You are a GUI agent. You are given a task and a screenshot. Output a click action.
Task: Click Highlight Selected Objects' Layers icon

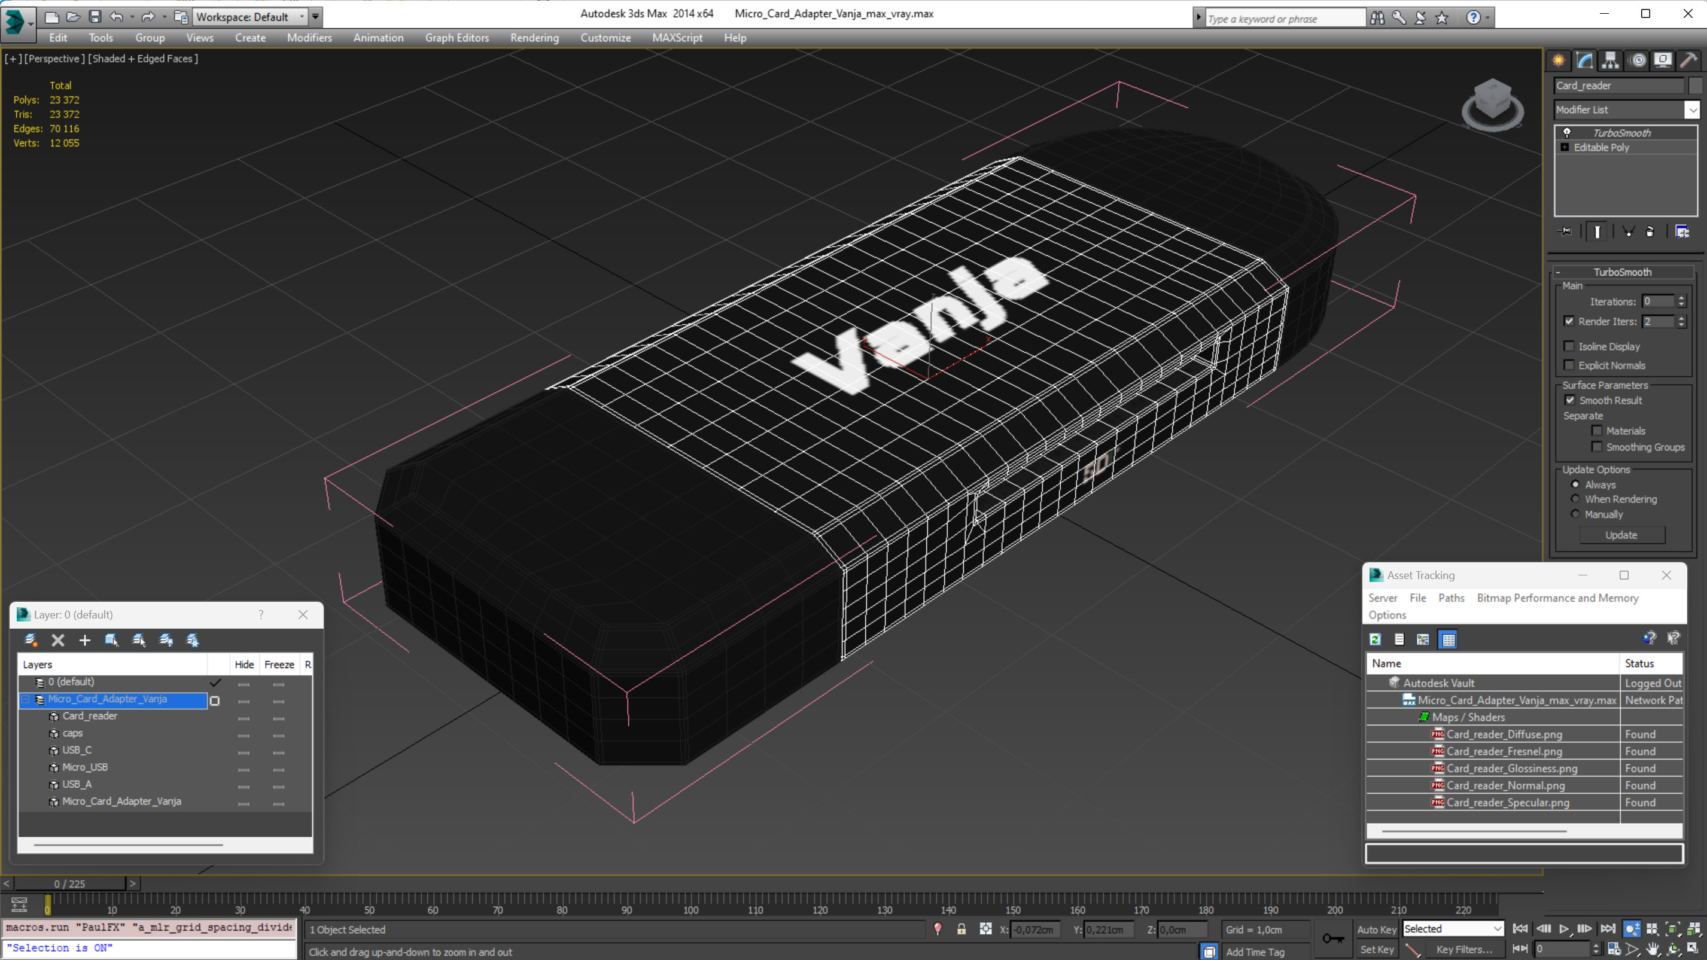tap(138, 640)
